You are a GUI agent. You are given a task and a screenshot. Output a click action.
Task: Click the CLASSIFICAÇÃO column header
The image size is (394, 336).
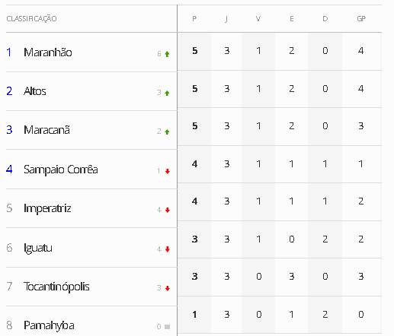(x=31, y=19)
